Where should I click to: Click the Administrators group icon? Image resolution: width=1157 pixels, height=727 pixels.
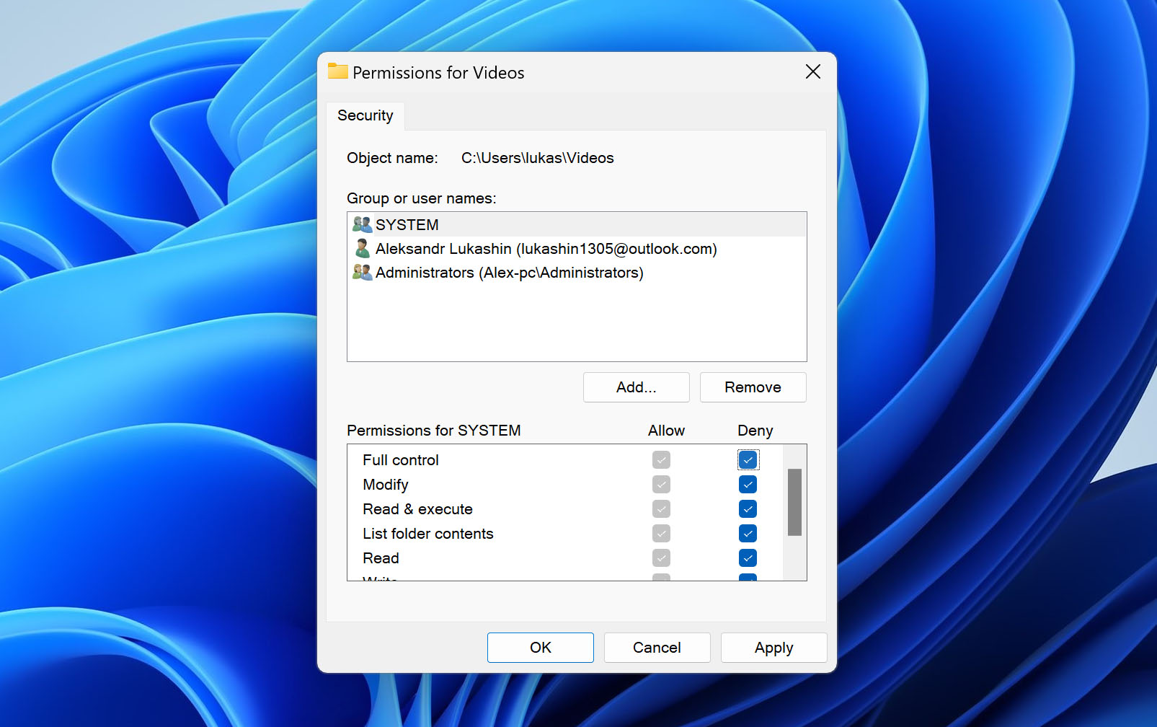click(x=362, y=273)
